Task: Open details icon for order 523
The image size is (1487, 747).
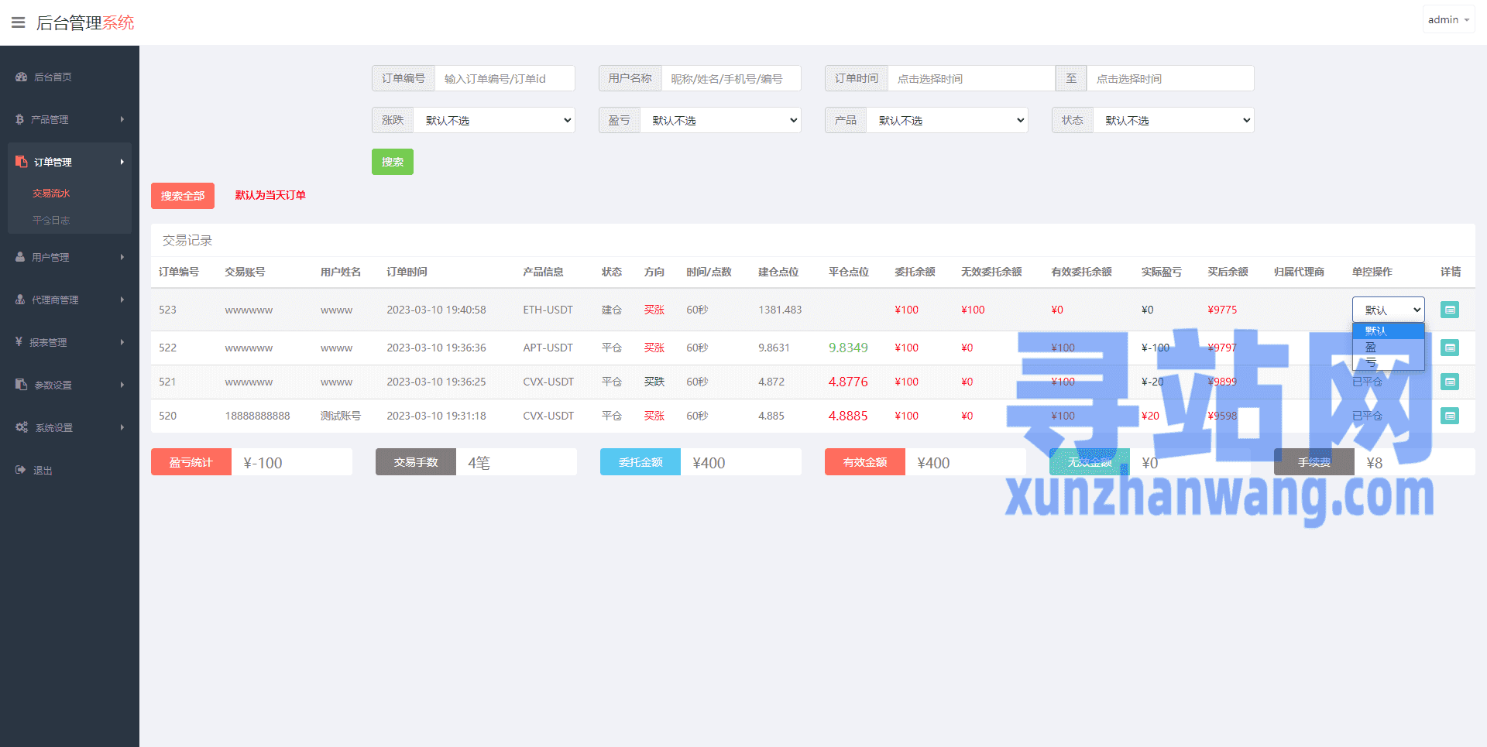Action: pos(1449,310)
